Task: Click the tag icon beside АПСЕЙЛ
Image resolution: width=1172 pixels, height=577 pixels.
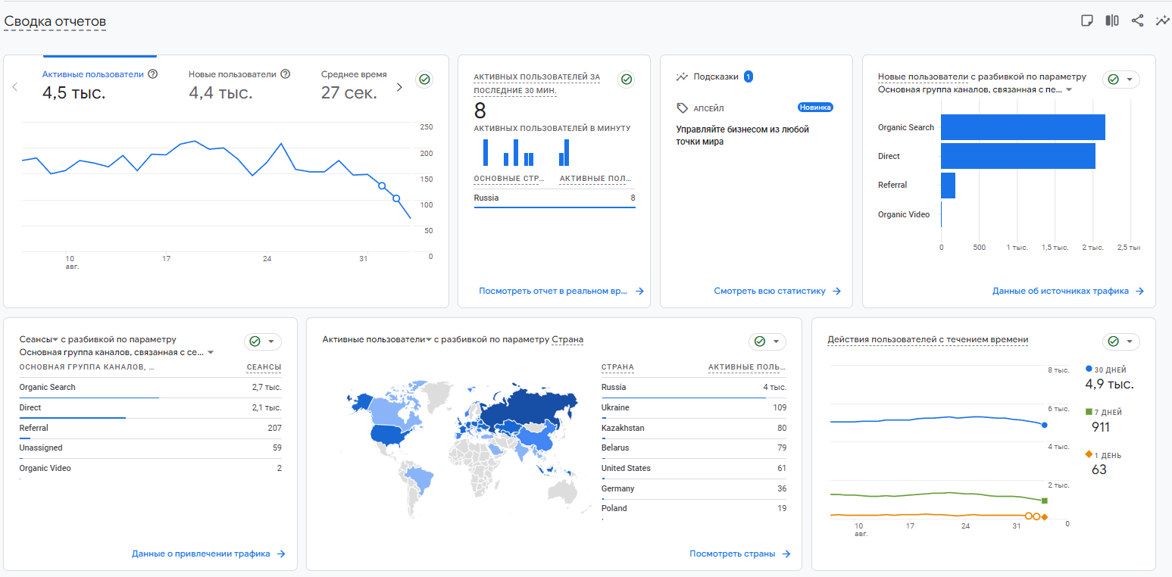Action: tap(682, 108)
